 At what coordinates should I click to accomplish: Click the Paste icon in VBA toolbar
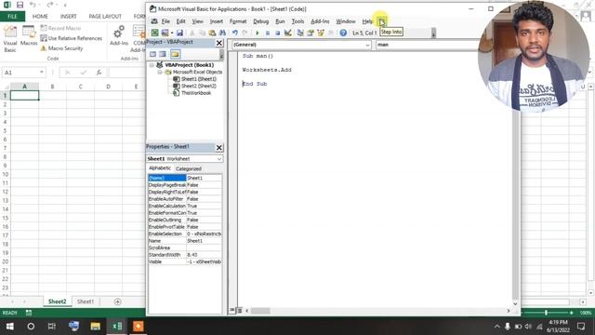click(x=212, y=33)
